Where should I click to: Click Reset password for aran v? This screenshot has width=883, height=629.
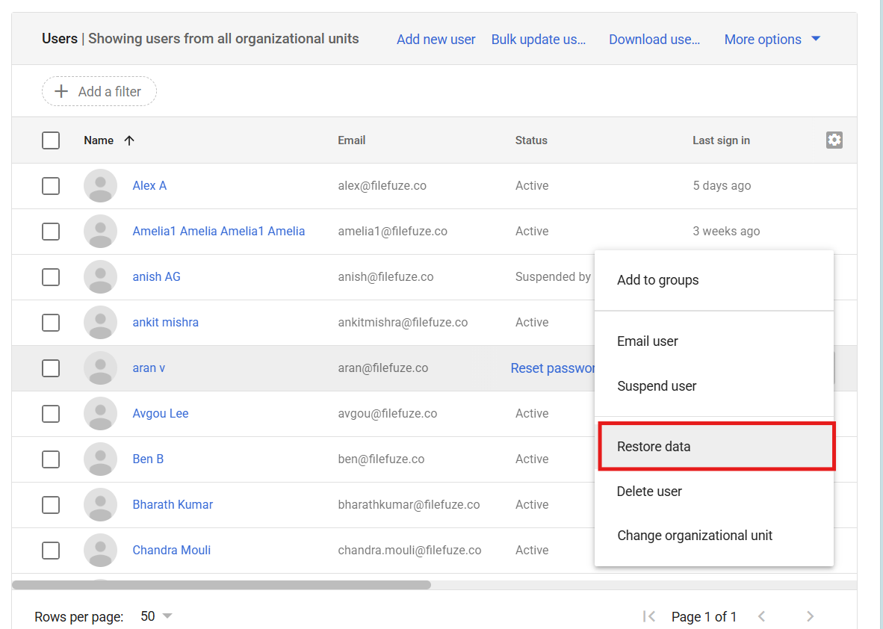point(553,368)
